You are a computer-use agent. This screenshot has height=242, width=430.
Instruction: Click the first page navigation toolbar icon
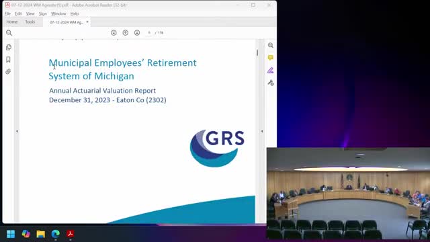[114, 33]
